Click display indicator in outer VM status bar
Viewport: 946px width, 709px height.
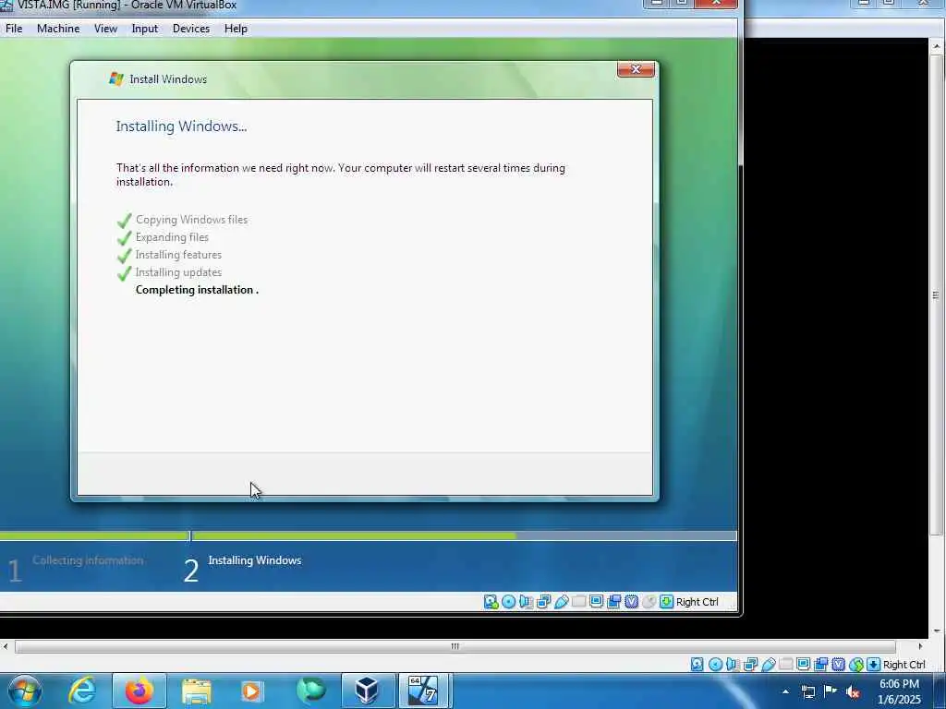click(803, 665)
